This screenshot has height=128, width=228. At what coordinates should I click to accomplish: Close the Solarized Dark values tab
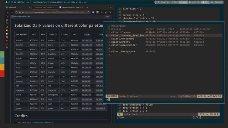tap(56, 7)
